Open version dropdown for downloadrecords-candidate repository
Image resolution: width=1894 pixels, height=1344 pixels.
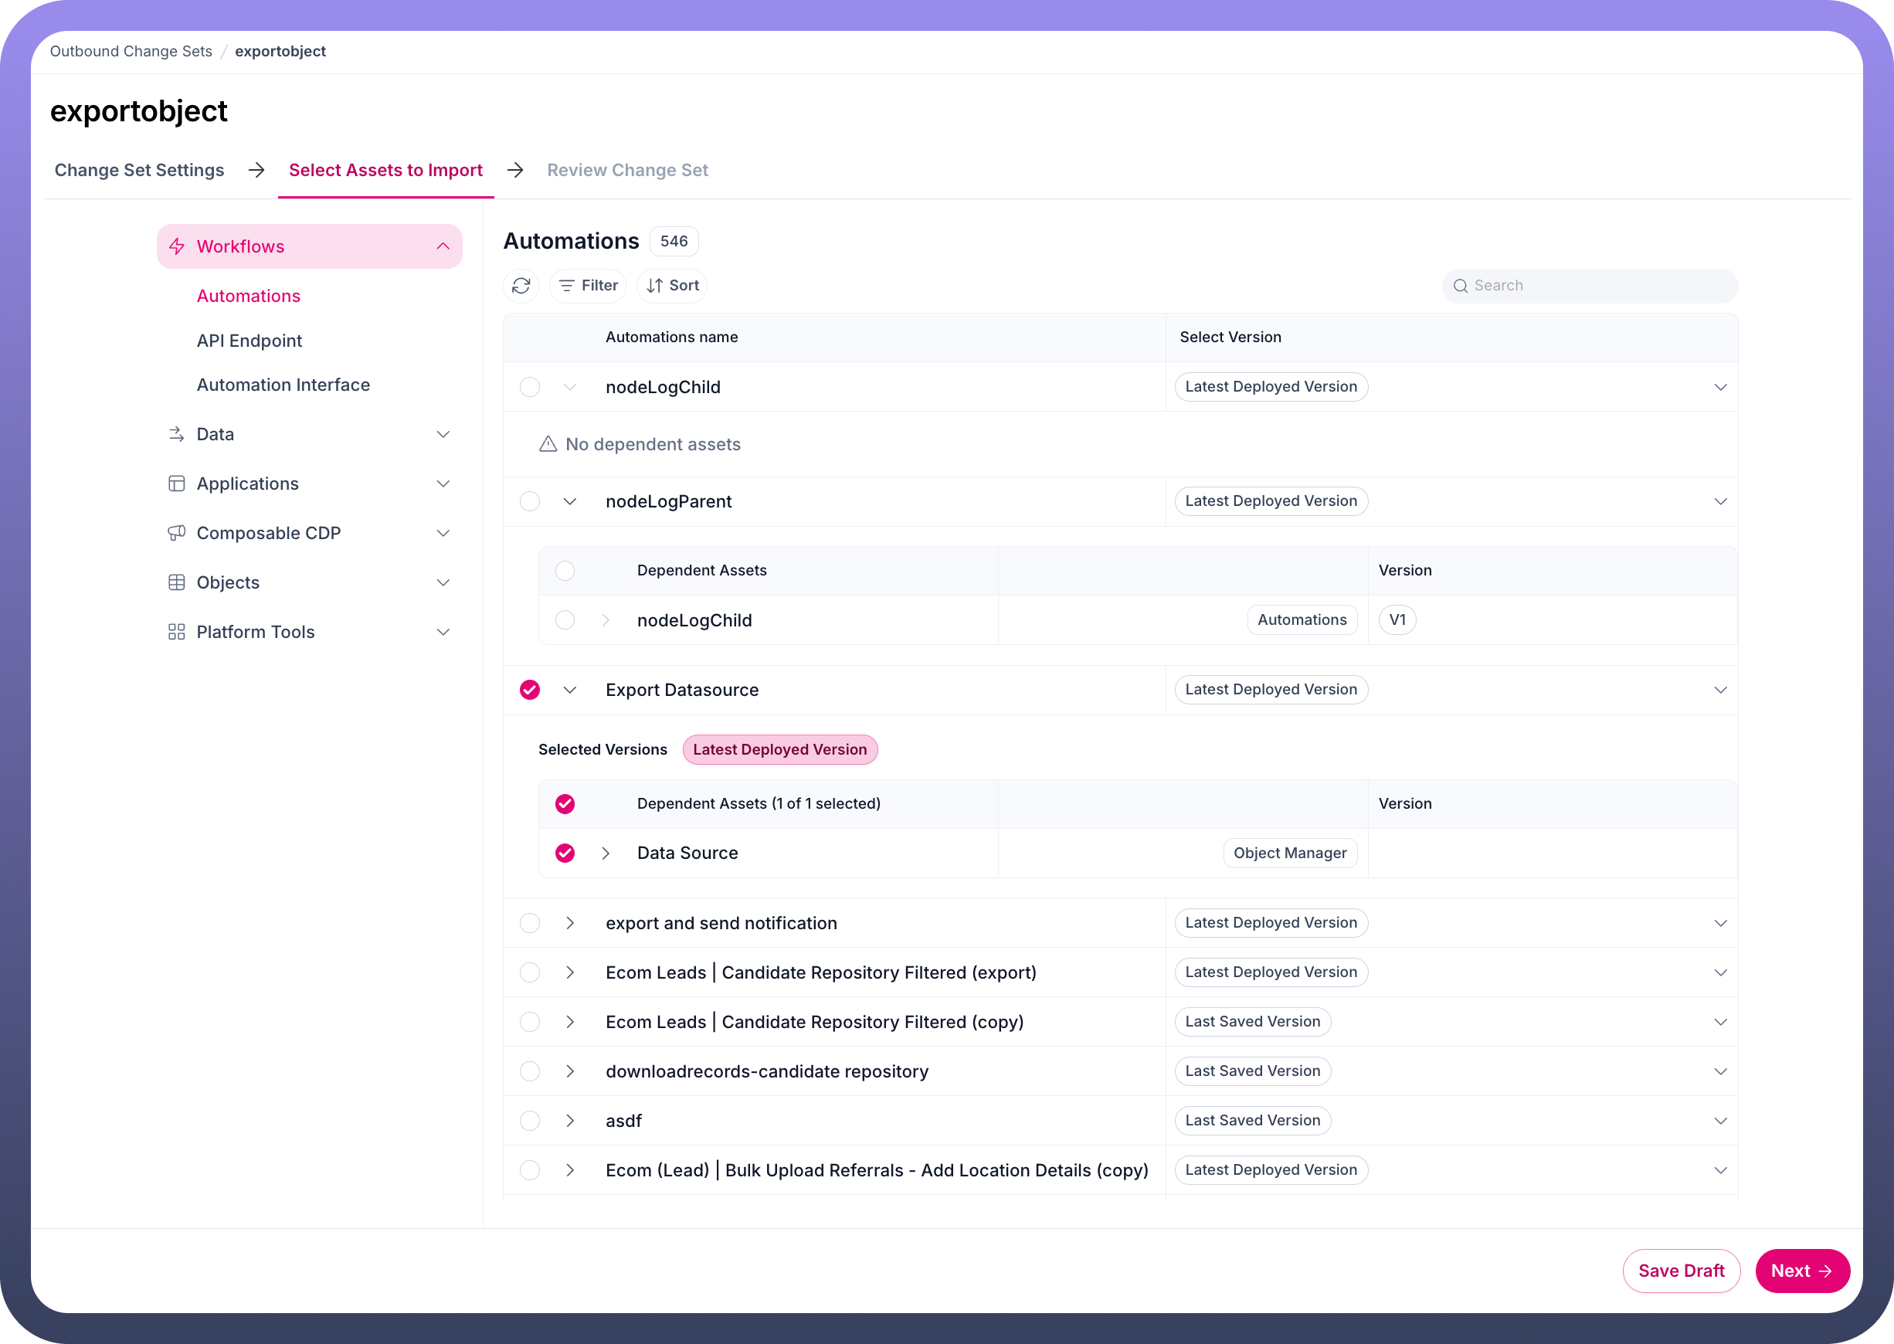[1719, 1072]
